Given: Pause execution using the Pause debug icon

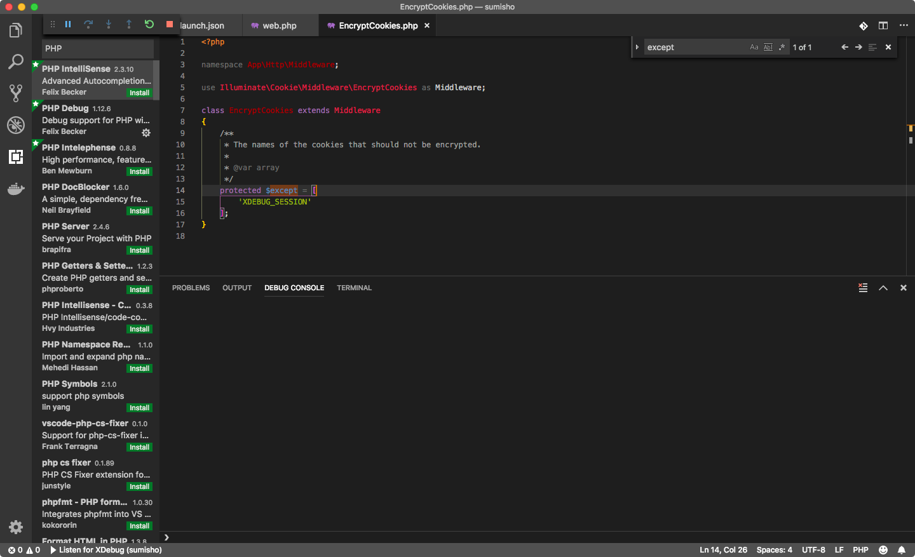Looking at the screenshot, I should (x=68, y=23).
